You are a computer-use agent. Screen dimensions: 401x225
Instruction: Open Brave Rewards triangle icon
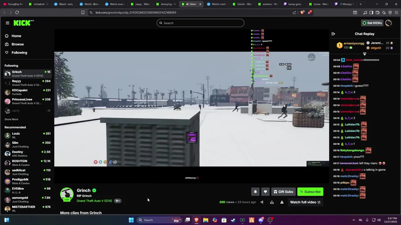tap(310, 12)
